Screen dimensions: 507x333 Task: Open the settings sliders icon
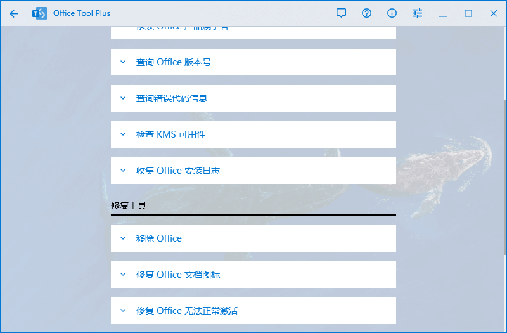click(x=417, y=13)
